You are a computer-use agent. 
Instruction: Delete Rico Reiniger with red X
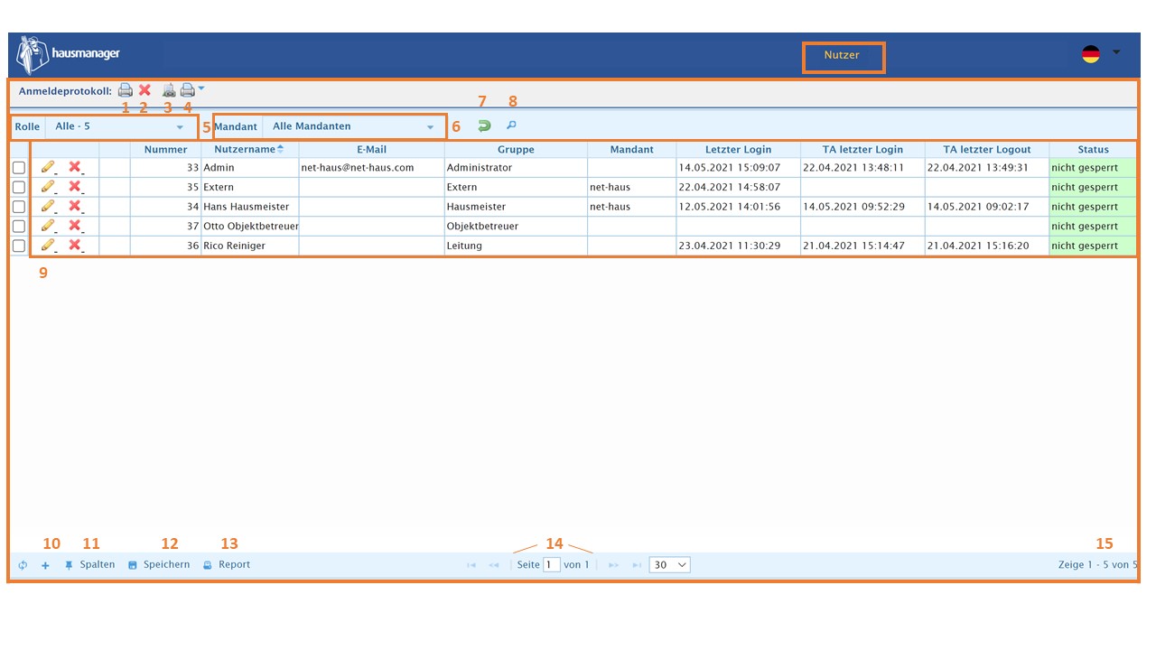[x=75, y=246]
